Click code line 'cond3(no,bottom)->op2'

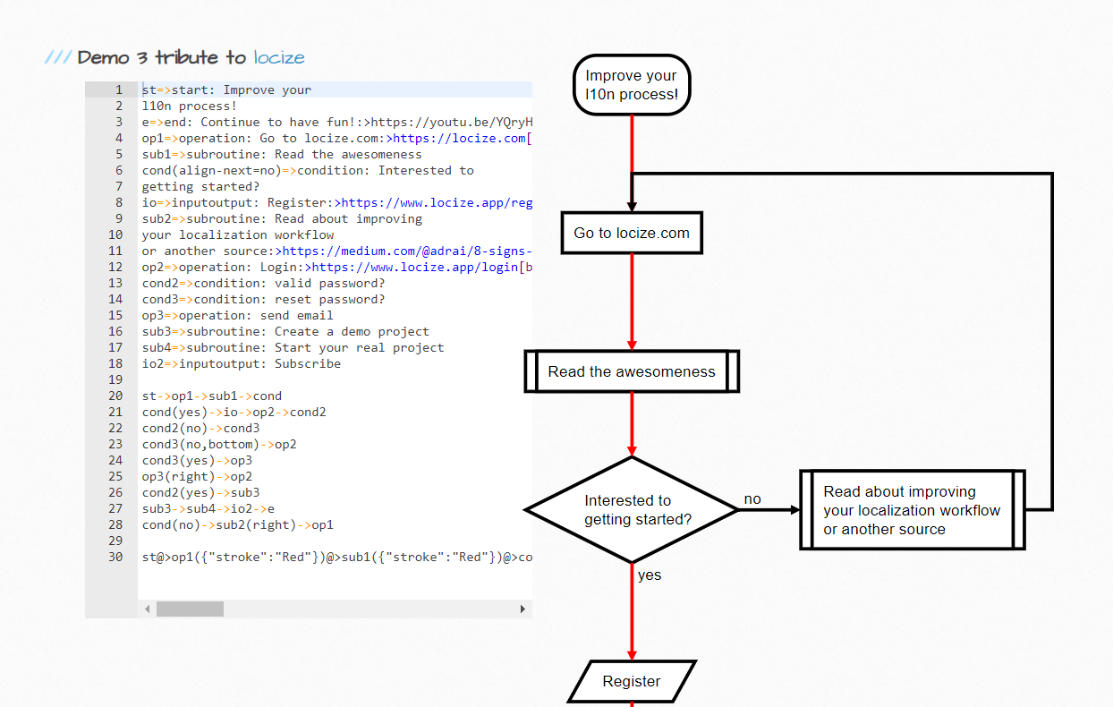(x=219, y=444)
